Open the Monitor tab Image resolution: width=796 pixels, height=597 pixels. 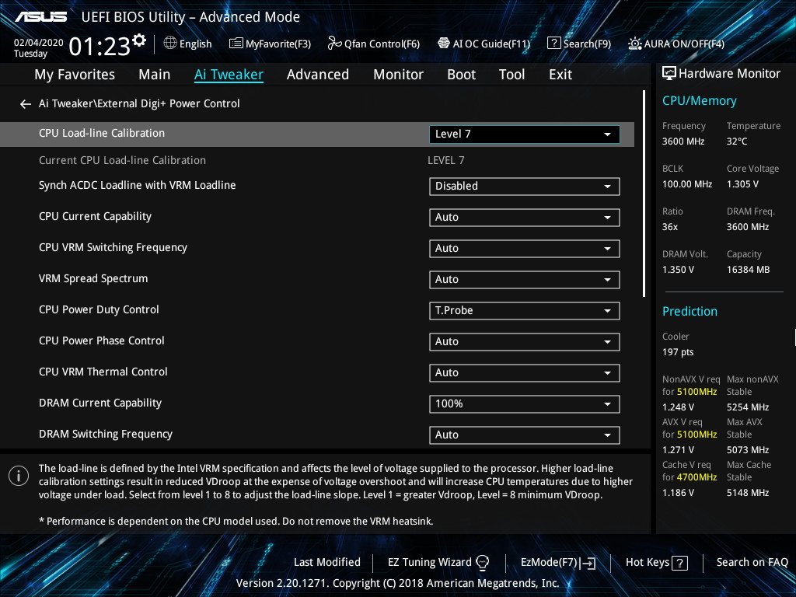coord(399,75)
